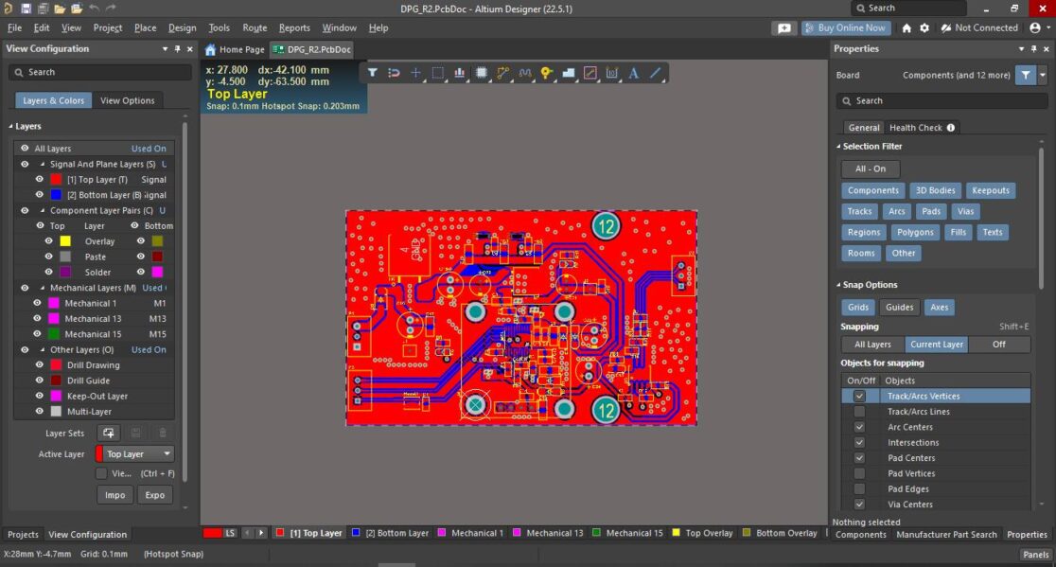Switch to the View Options tab
Image resolution: width=1056 pixels, height=567 pixels.
point(127,100)
